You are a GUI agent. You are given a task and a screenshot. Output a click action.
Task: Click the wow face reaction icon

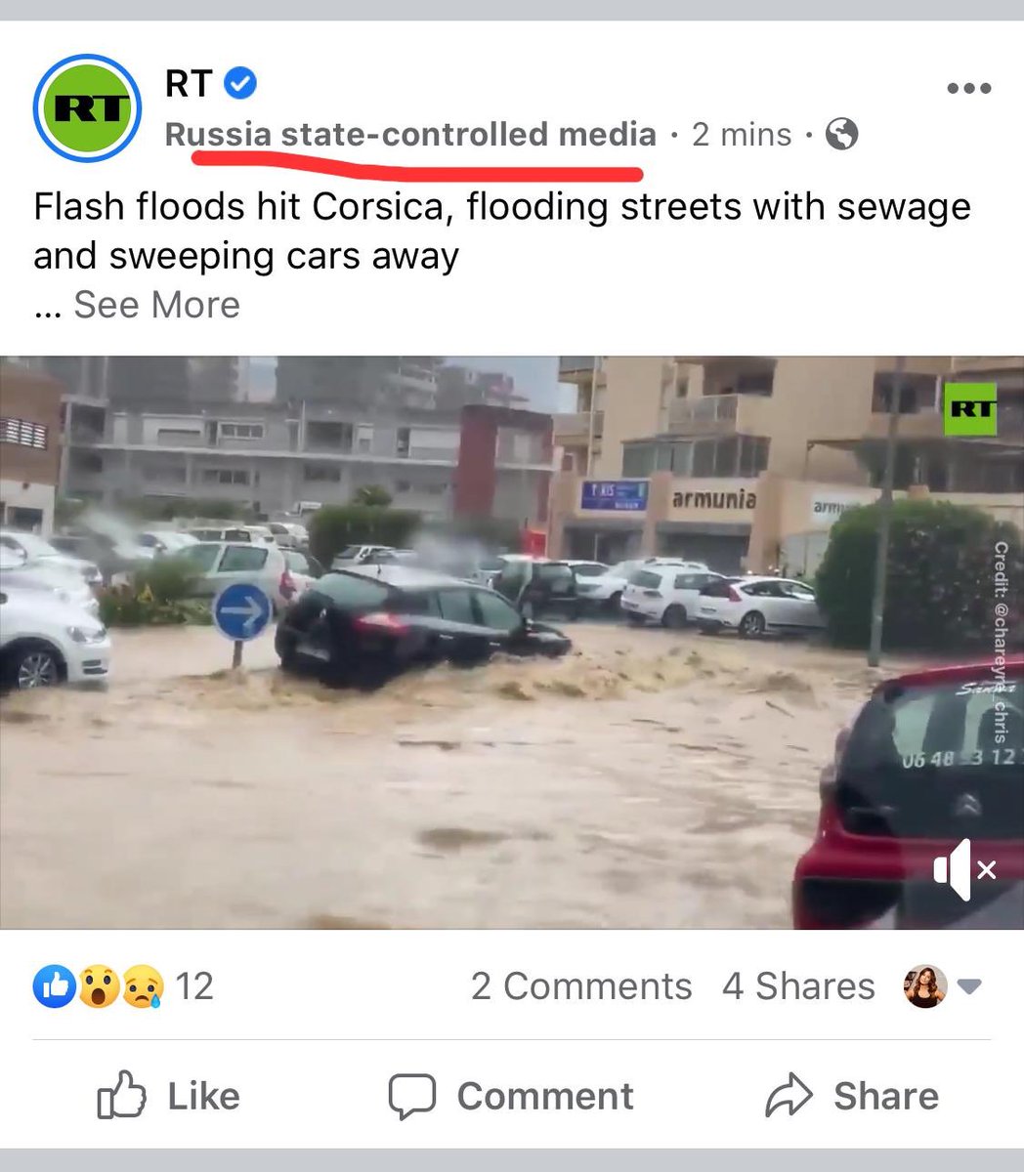[98, 986]
